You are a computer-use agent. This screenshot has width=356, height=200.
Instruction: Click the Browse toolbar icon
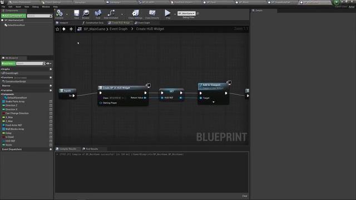click(x=86, y=13)
